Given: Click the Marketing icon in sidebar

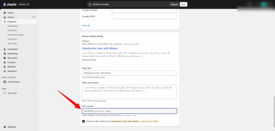Looking at the screenshot, I should 5,53.
